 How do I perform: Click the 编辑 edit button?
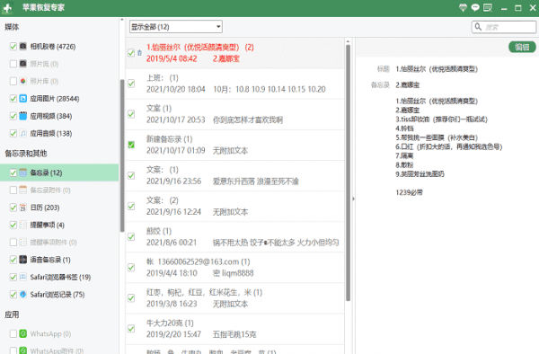[x=522, y=47]
